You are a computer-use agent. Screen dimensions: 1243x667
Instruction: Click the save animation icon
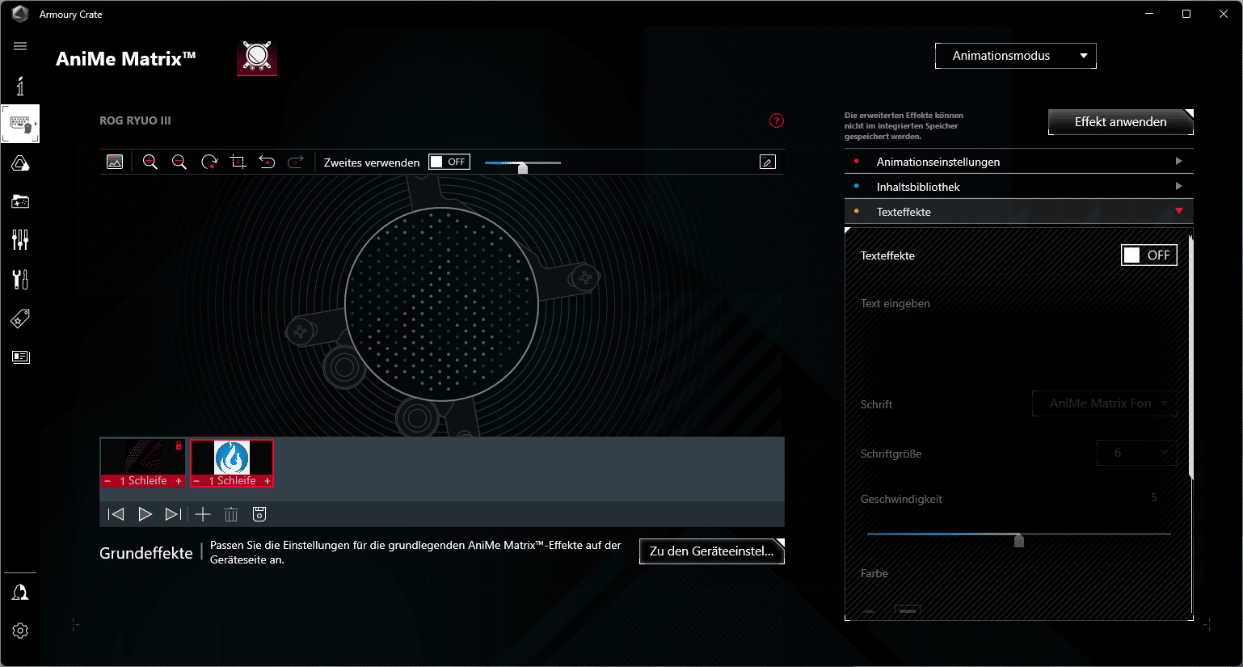[259, 514]
